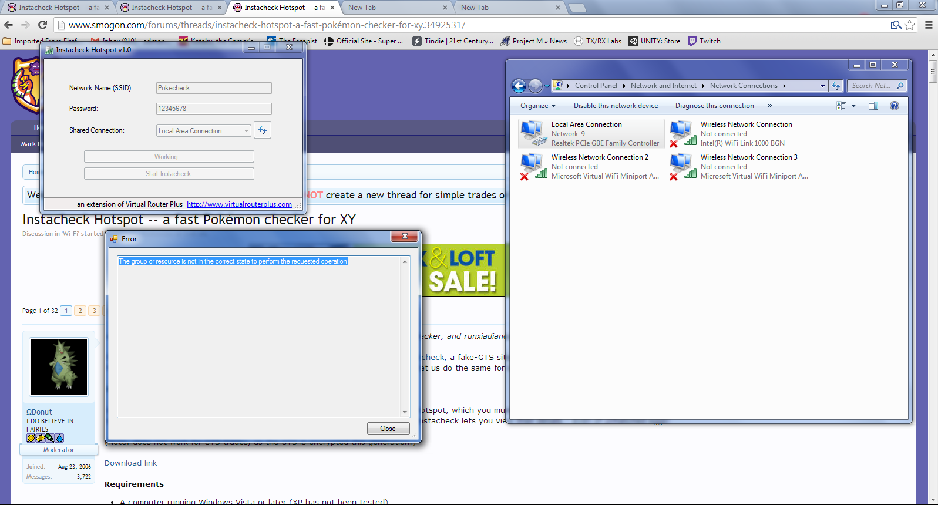The height and width of the screenshot is (505, 938).
Task: Select Wireless Network Connection adapter
Action: click(740, 134)
